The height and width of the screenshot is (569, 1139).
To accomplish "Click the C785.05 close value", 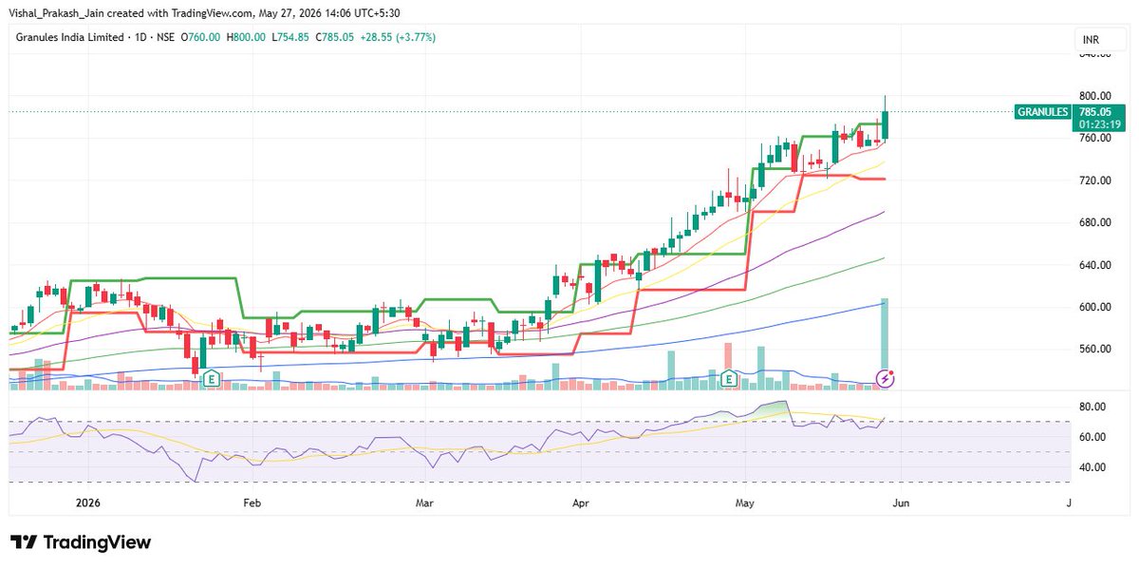I will (x=333, y=37).
